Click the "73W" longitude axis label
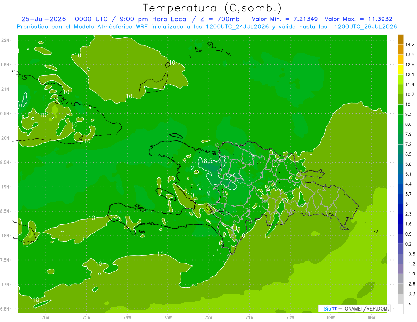The height and width of the screenshot is (322, 417). pyautogui.click(x=168, y=317)
